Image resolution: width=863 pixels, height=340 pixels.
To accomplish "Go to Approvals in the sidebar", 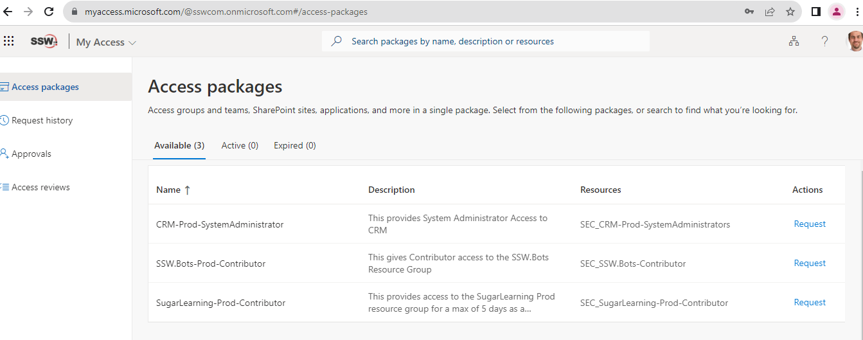I will (x=31, y=154).
